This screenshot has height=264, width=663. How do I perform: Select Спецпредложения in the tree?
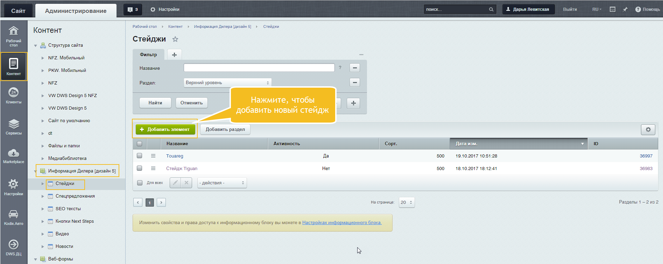coord(75,196)
